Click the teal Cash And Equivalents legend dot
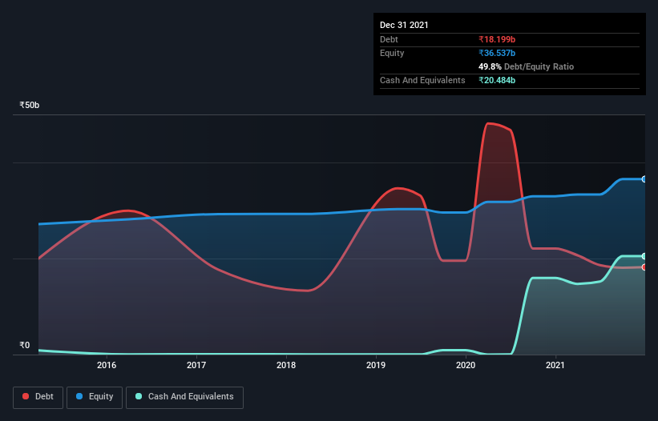658x421 pixels. (x=139, y=396)
